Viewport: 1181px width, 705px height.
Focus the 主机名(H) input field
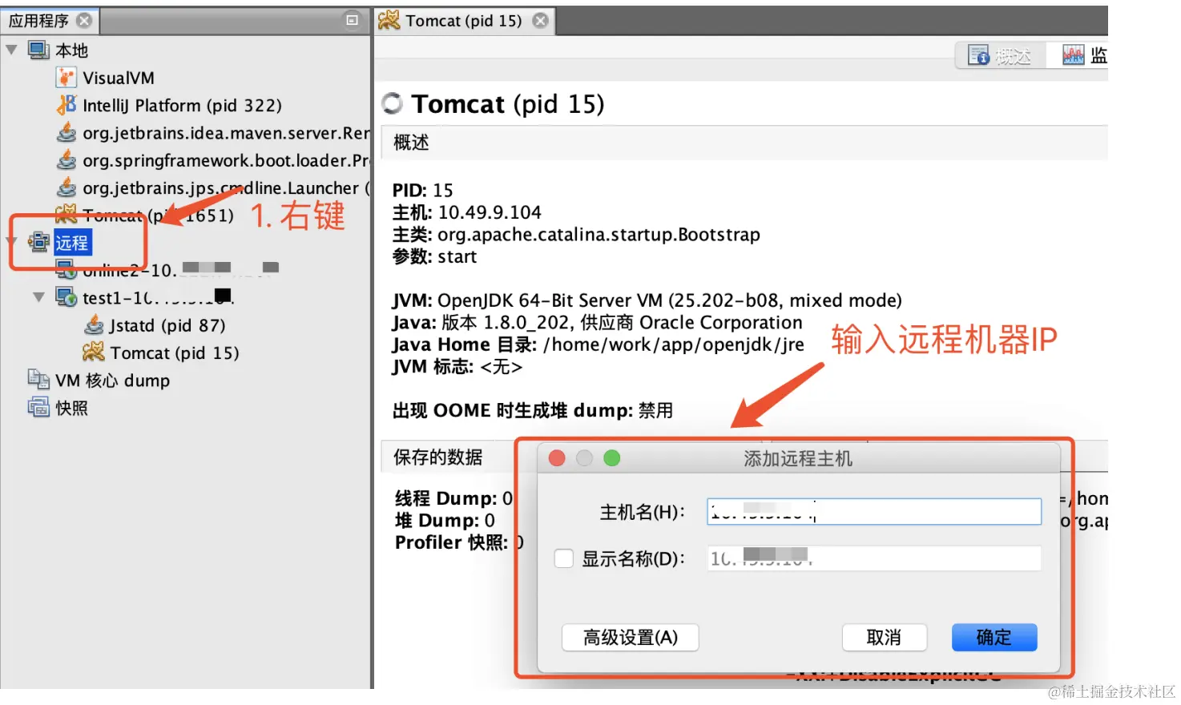[x=874, y=512]
